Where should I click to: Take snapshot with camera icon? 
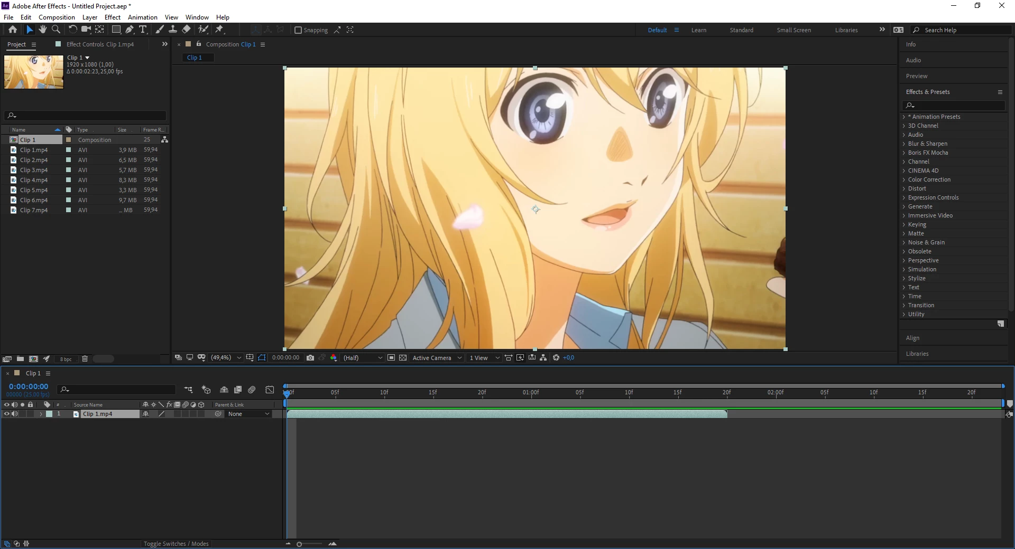click(x=310, y=357)
